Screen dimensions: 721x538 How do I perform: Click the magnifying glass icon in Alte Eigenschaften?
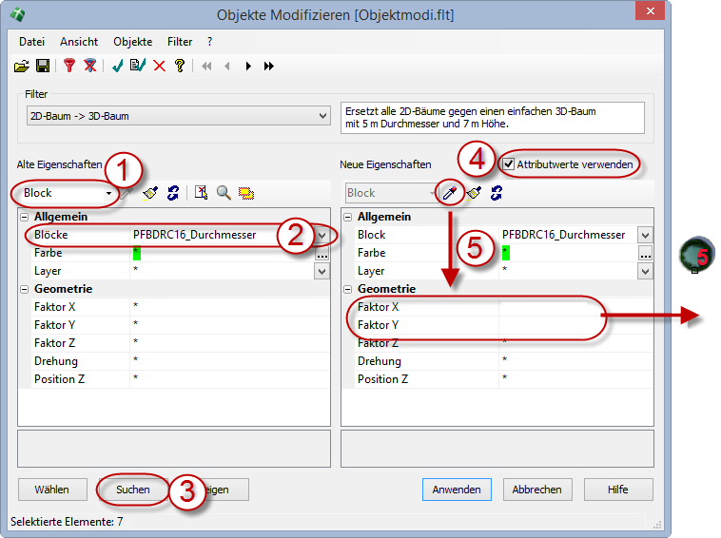pyautogui.click(x=224, y=193)
